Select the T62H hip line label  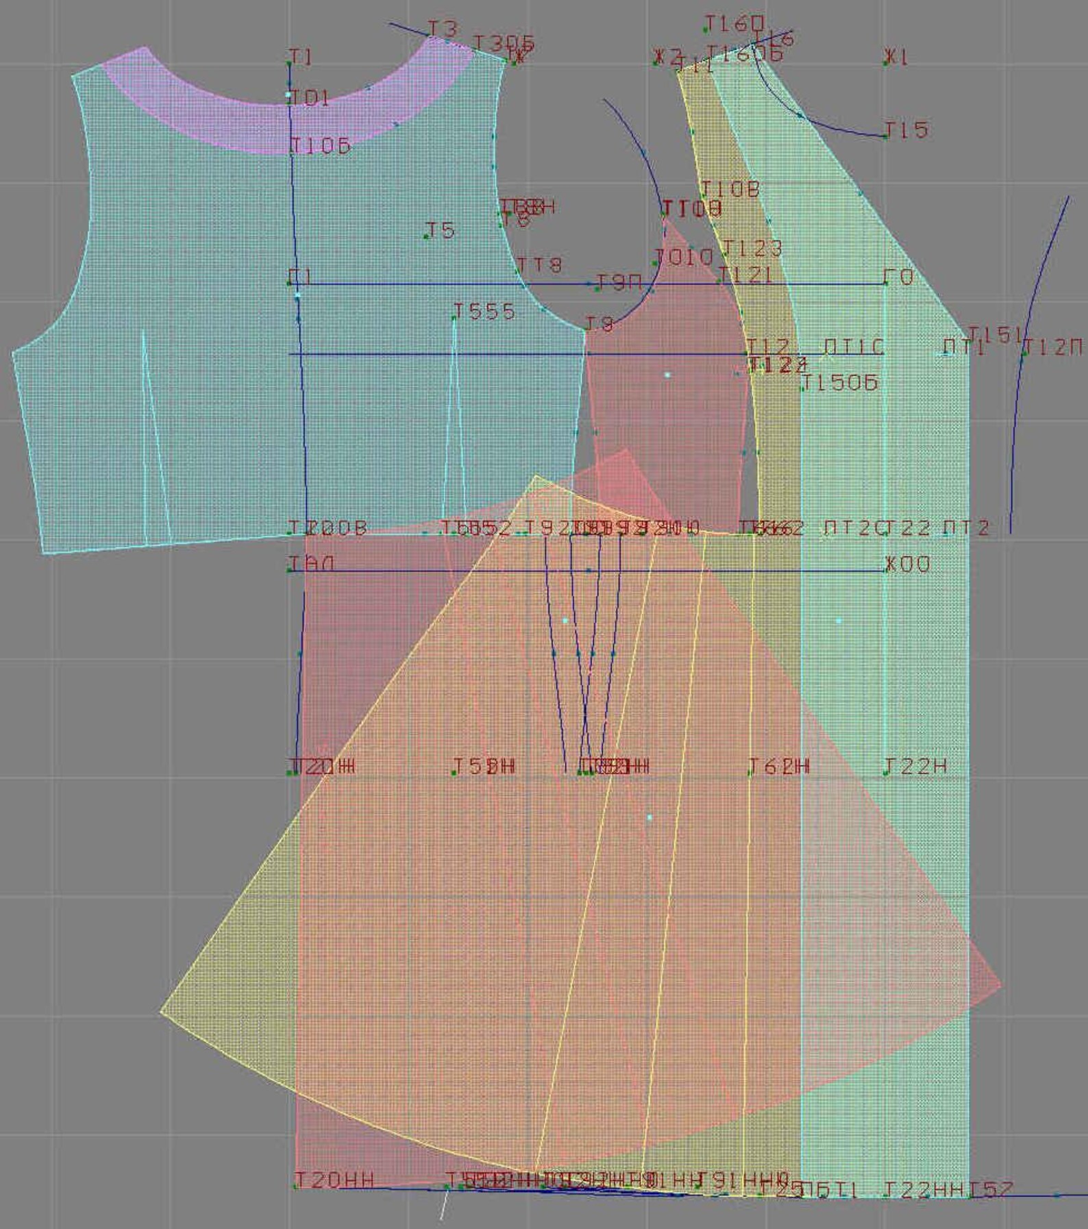[779, 766]
